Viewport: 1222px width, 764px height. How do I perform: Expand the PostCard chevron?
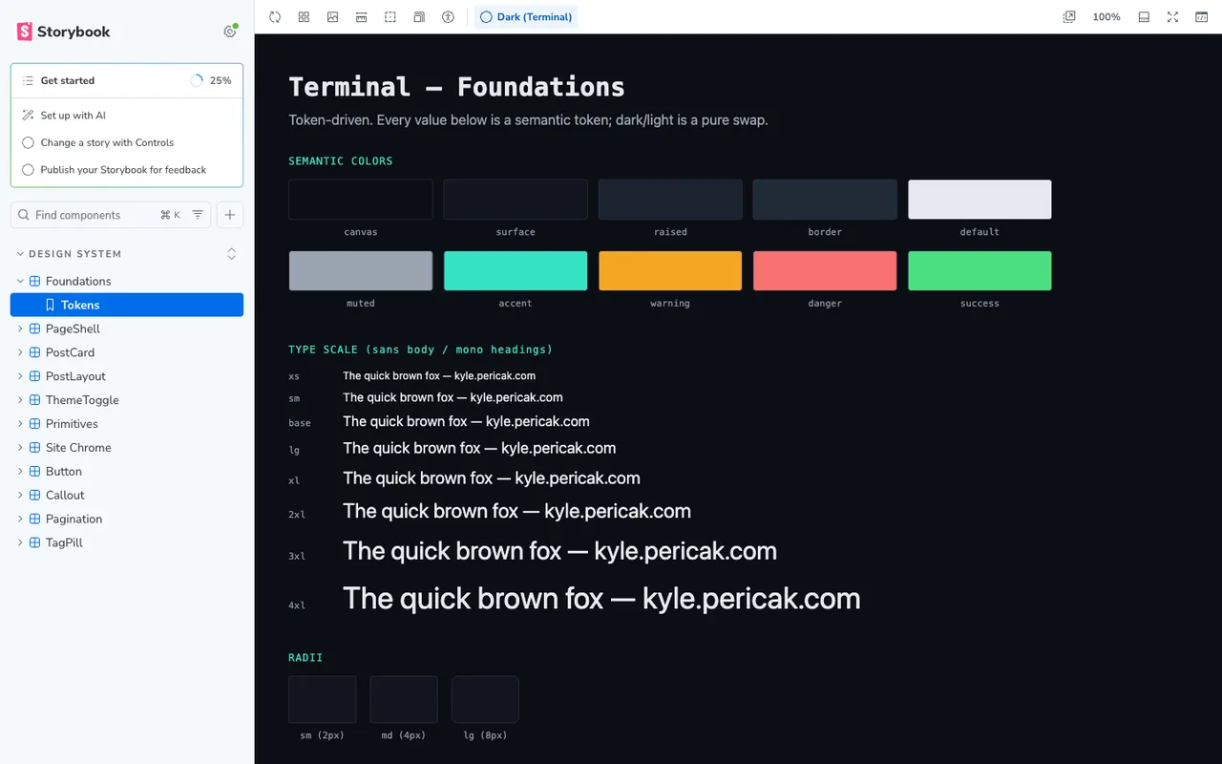tap(20, 352)
